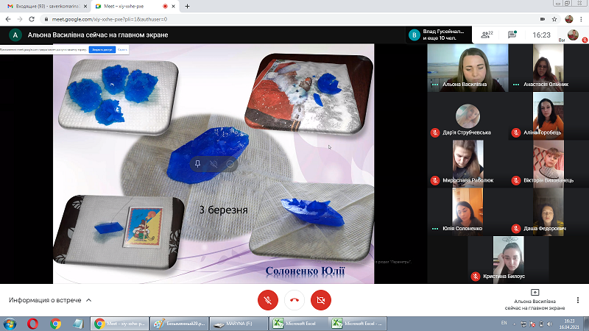Click Влад Гусейнал and 10 others chip
Image resolution: width=589 pixels, height=331 pixels.
[x=439, y=35]
